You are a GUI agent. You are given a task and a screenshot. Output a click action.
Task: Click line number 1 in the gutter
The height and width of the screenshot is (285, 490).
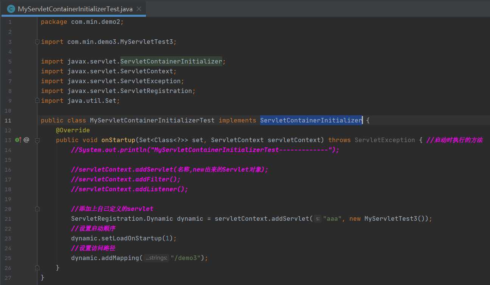coord(10,22)
